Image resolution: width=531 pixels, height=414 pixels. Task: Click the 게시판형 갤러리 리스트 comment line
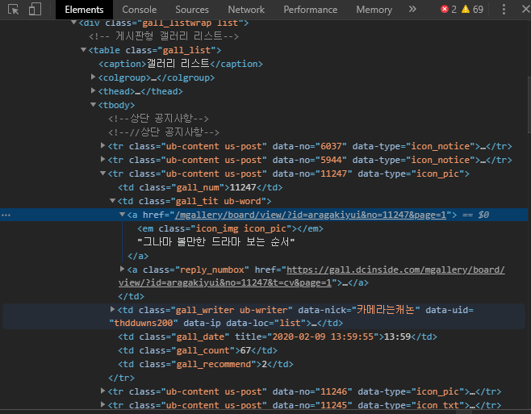point(164,36)
